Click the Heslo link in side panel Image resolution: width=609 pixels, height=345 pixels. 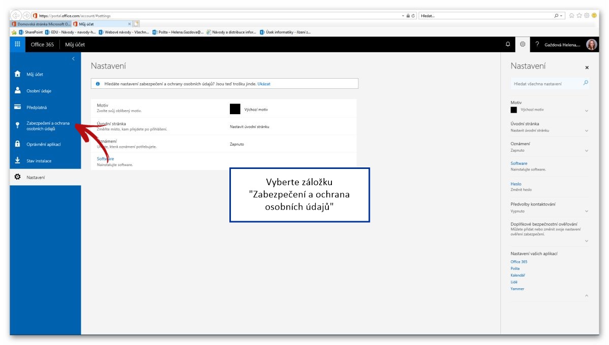click(x=516, y=184)
